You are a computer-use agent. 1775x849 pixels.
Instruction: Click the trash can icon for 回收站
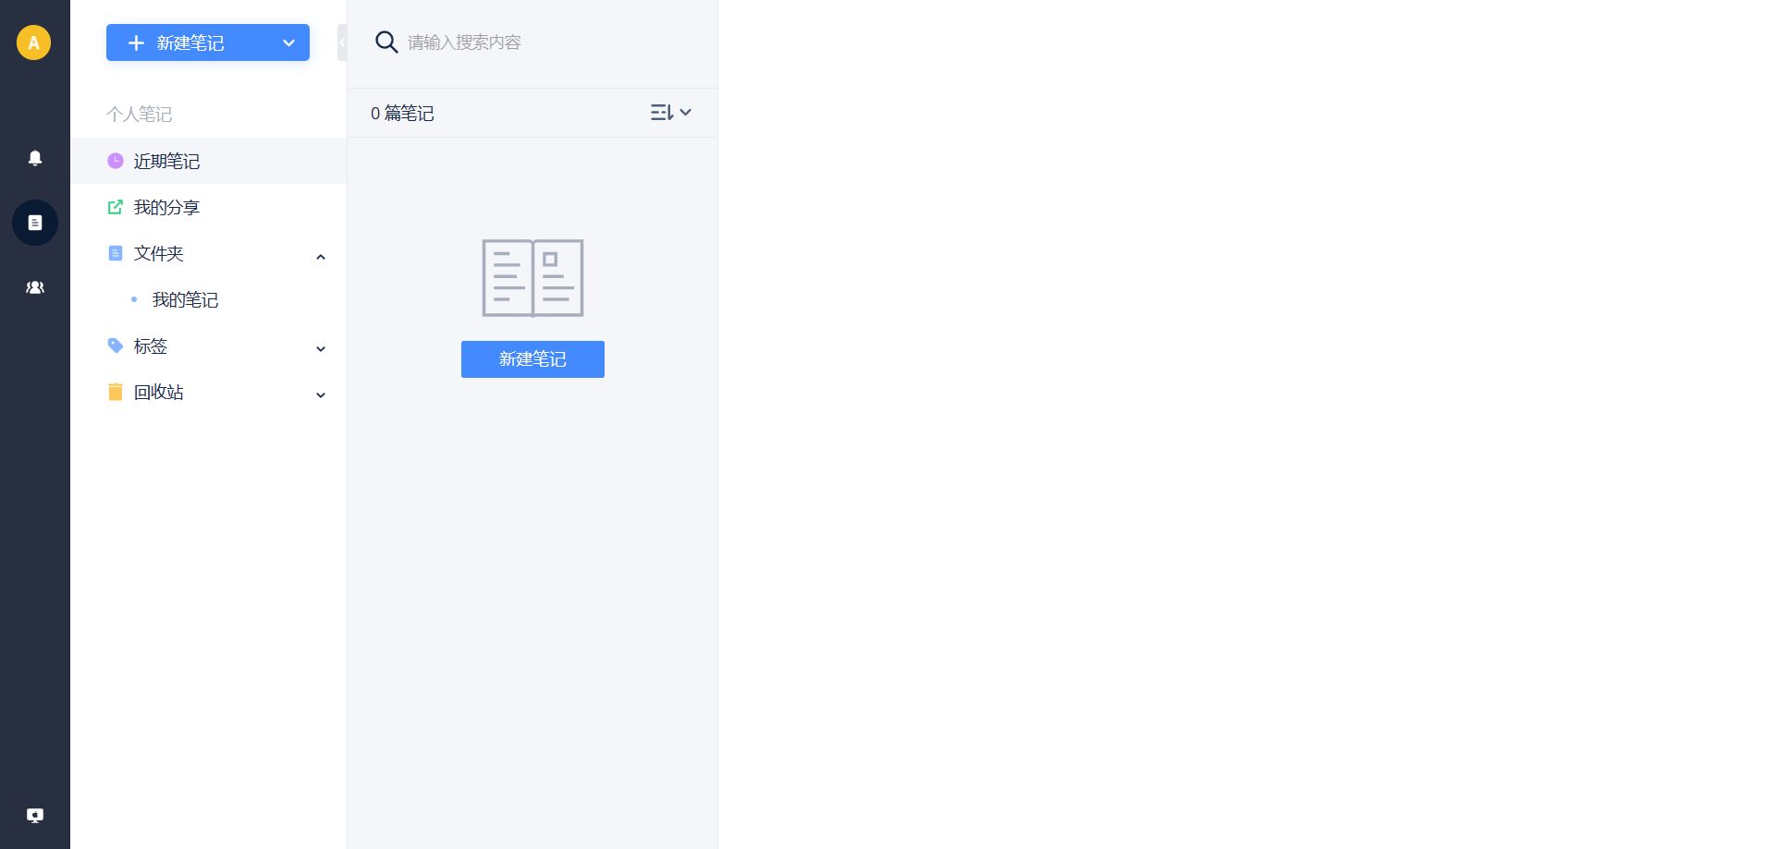click(x=116, y=392)
